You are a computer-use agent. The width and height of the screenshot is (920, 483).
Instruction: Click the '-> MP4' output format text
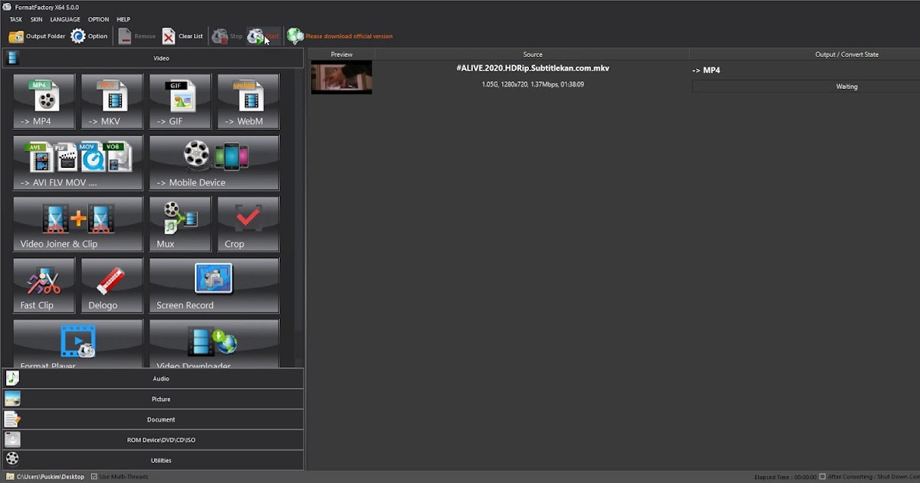(x=706, y=71)
